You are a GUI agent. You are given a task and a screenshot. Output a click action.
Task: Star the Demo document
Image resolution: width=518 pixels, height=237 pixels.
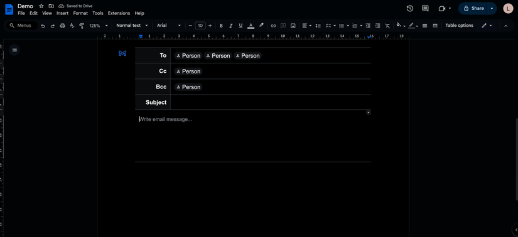41,6
